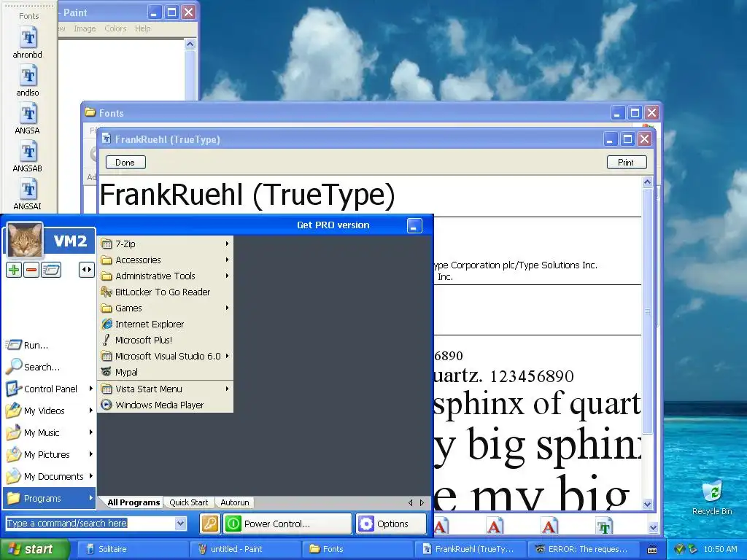The image size is (747, 560).
Task: Toggle the left-right arrows width button
Action: tap(86, 270)
